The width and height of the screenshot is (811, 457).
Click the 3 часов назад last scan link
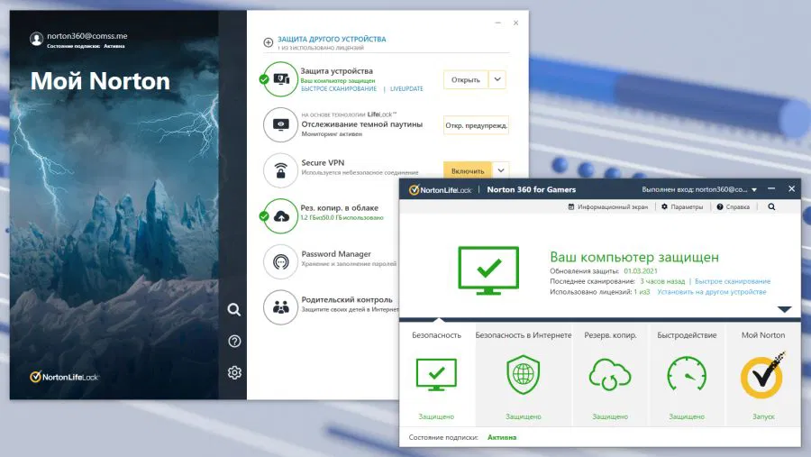[662, 281]
